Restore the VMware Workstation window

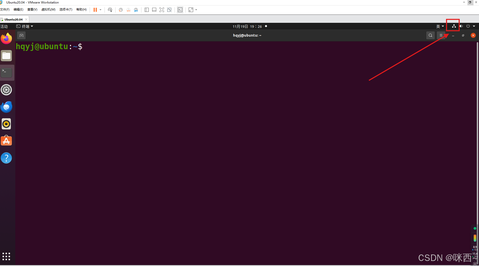pyautogui.click(x=470, y=2)
